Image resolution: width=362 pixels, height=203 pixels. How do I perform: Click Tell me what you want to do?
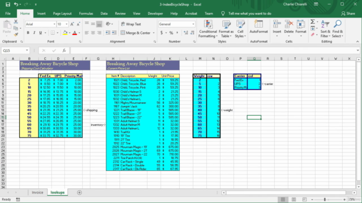[249, 14]
